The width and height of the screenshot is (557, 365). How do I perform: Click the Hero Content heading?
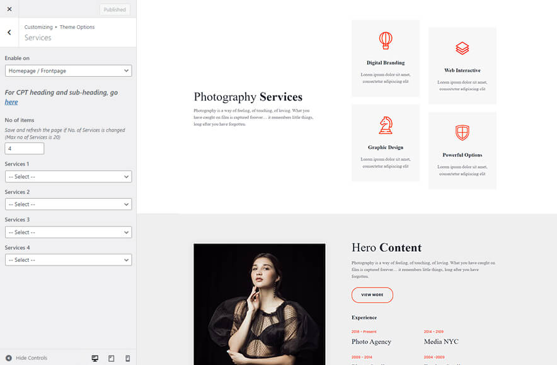point(386,247)
